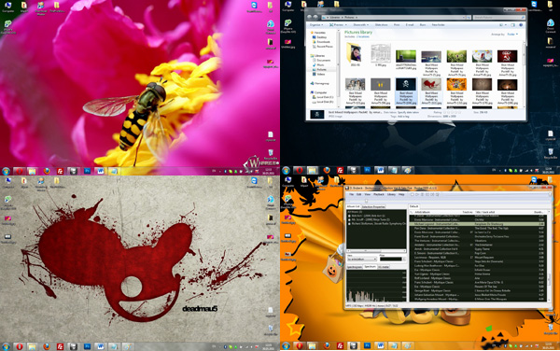This screenshot has height=351, width=560.
Task: Toggle the preview pane icon in Explorer
Action: (x=512, y=25)
